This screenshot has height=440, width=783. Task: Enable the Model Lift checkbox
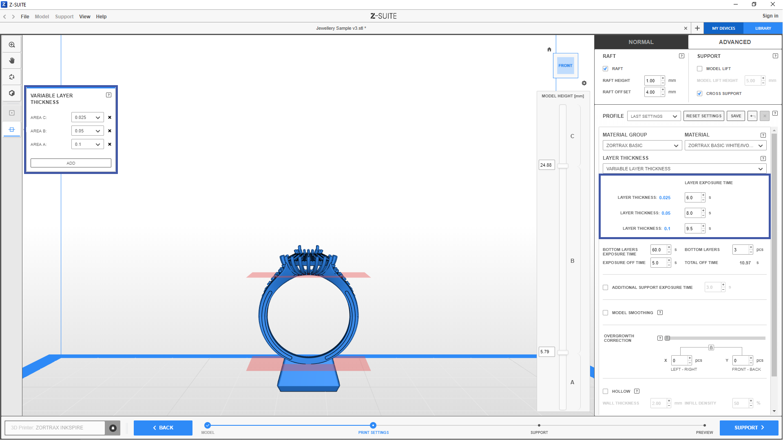(700, 69)
